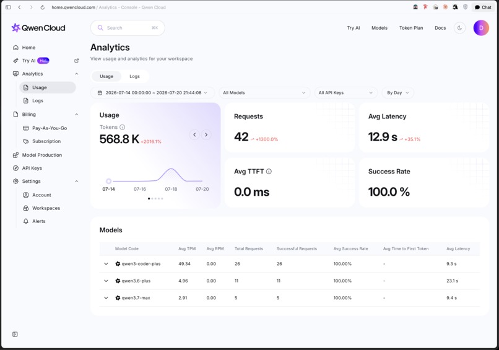The height and width of the screenshot is (350, 499).
Task: Click the 07-14 data point on chart
Action: coord(108,182)
